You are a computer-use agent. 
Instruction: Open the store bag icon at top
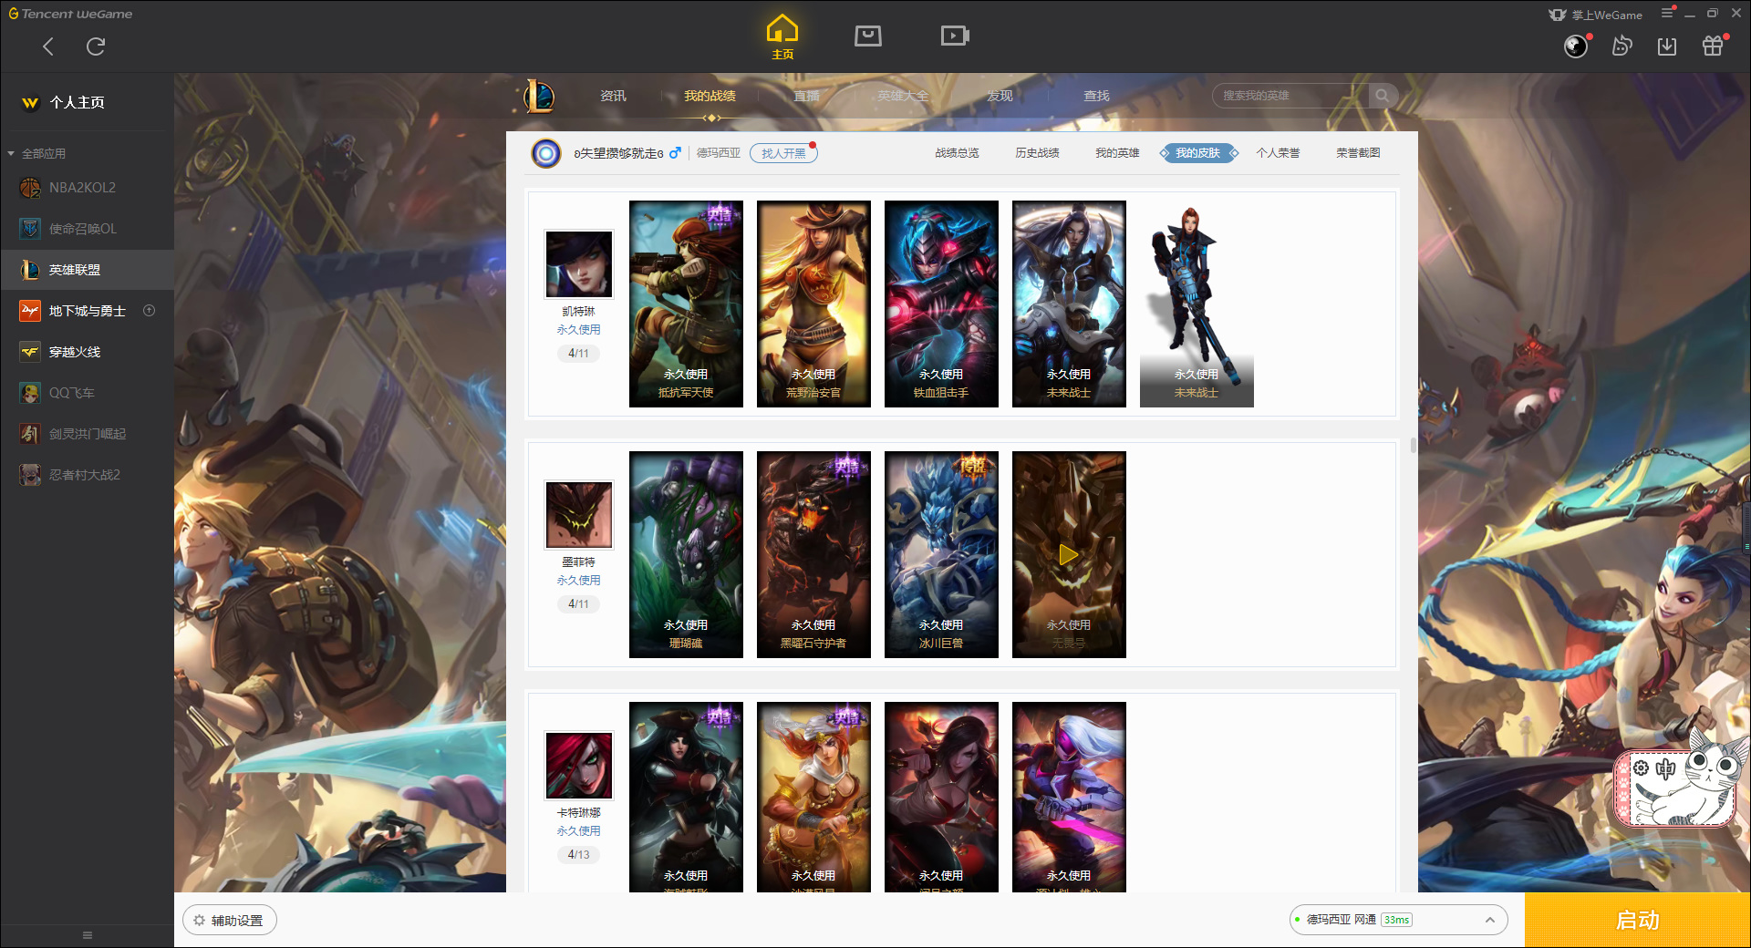[867, 36]
